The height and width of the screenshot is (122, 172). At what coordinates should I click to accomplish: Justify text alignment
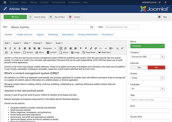tap(39, 48)
